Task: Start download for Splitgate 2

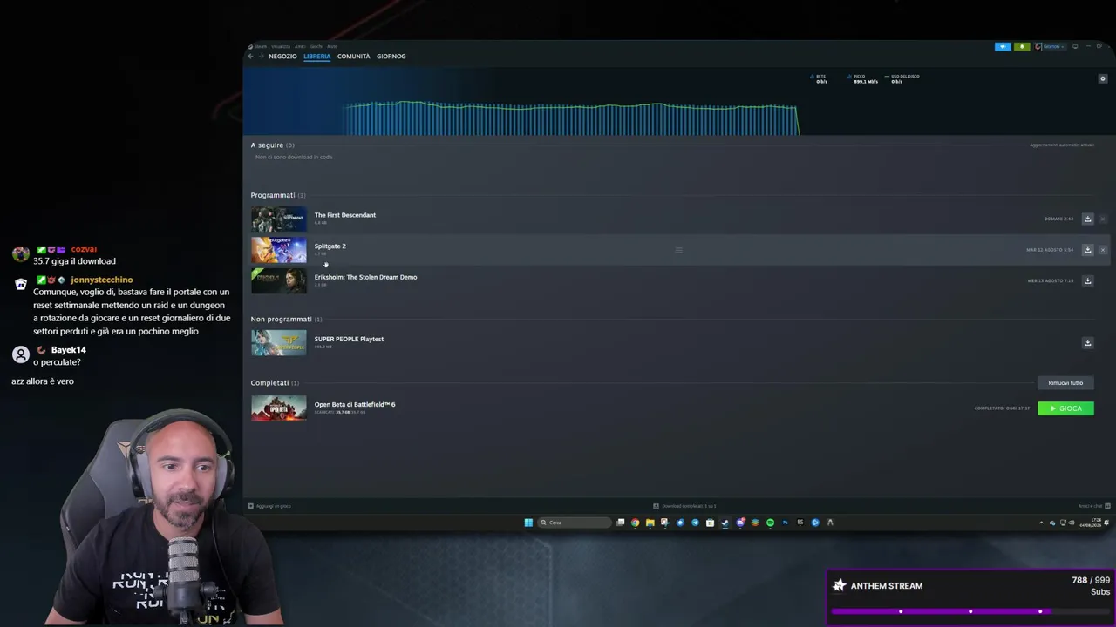Action: pos(1087,250)
